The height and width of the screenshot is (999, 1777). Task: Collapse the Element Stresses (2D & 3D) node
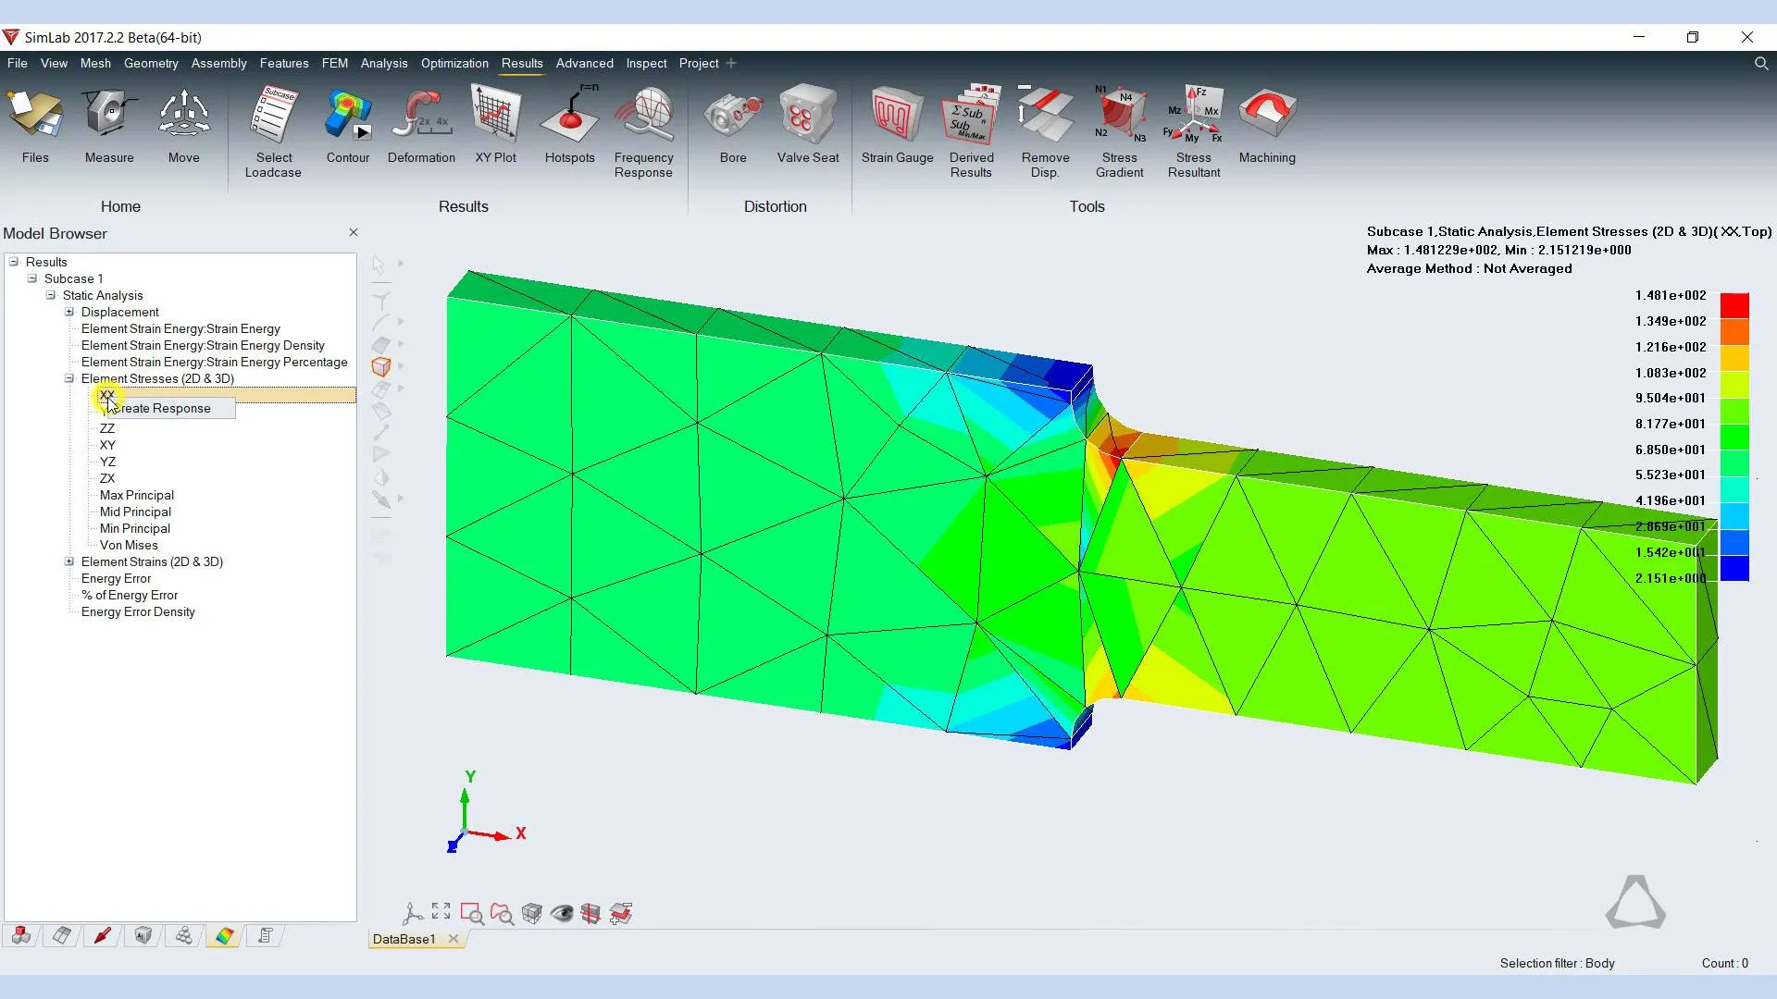pyautogui.click(x=69, y=378)
